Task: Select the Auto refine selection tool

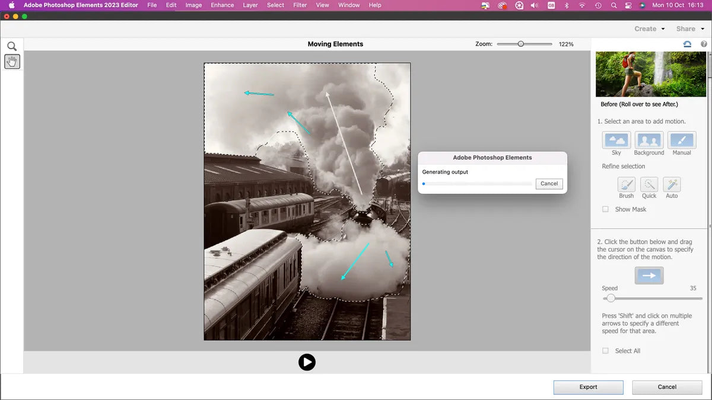Action: coord(672,184)
